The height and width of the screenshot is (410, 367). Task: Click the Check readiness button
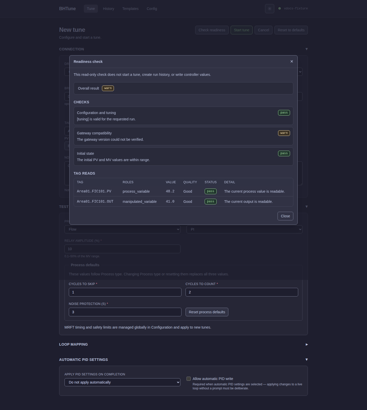(212, 30)
